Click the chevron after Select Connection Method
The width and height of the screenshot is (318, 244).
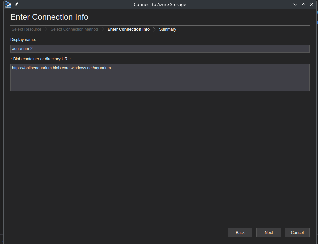pos(103,29)
